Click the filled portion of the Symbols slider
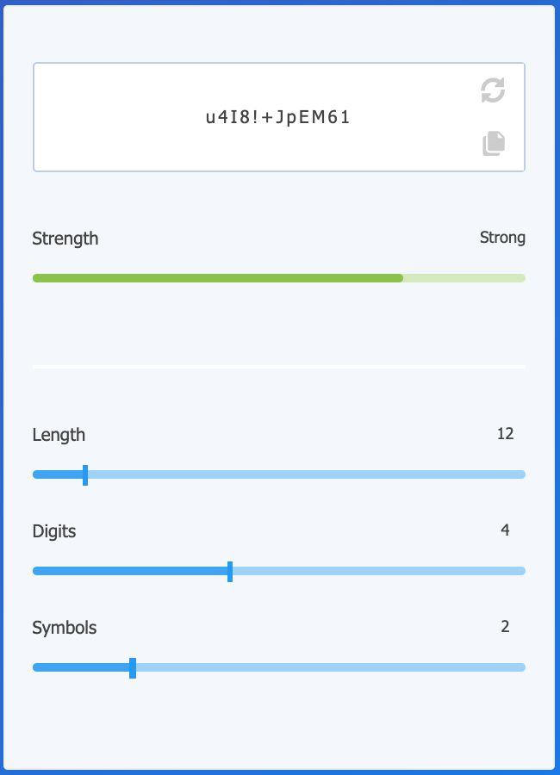The height and width of the screenshot is (775, 560). 82,667
